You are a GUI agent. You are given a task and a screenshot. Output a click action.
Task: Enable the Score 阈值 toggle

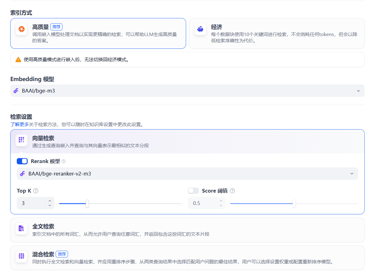[193, 191]
